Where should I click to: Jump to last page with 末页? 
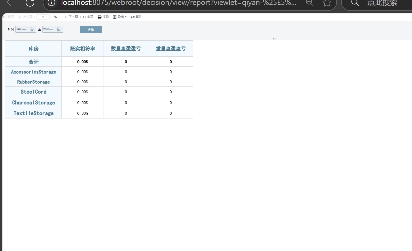[88, 17]
